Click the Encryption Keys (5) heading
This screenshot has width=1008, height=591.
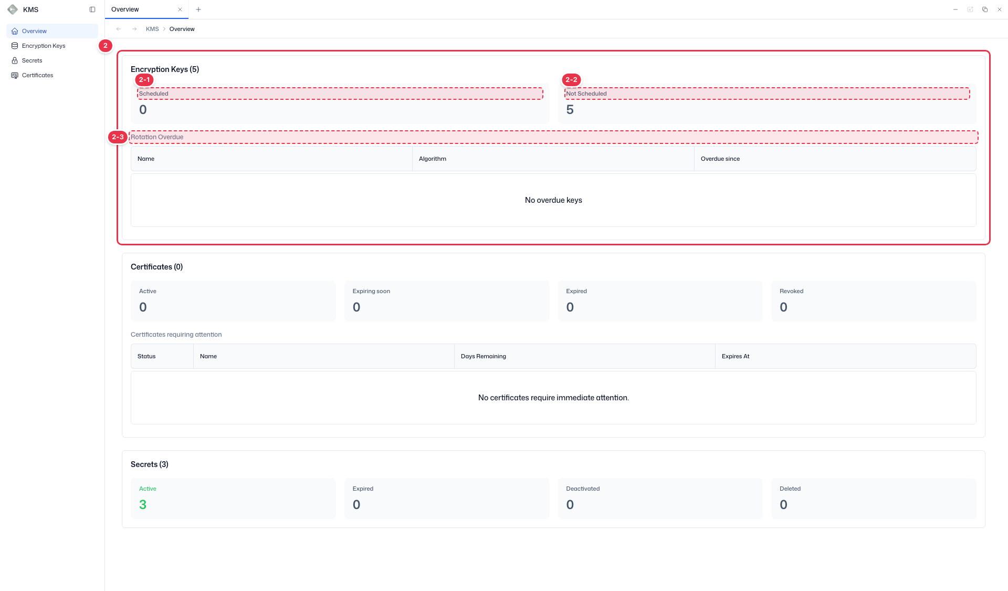(x=165, y=69)
